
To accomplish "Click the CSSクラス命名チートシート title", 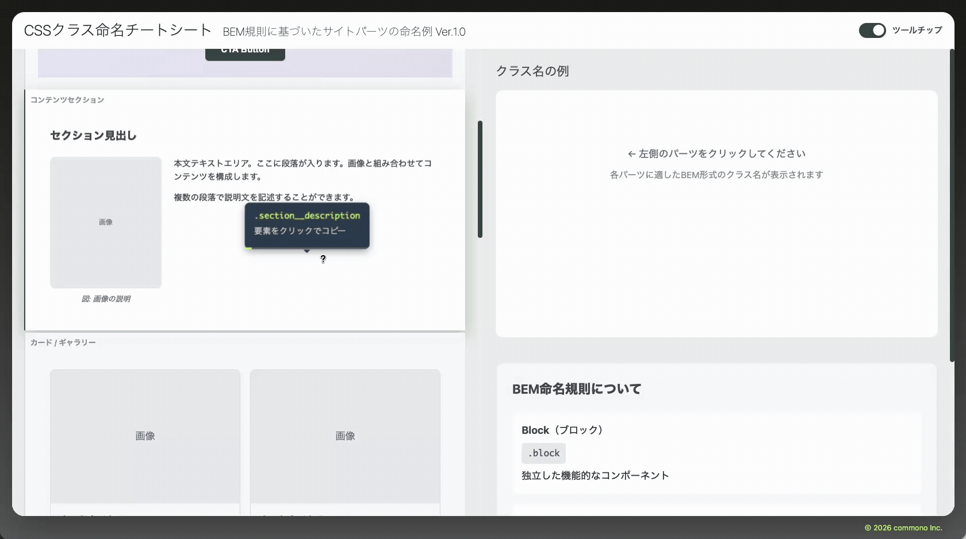I will [118, 30].
